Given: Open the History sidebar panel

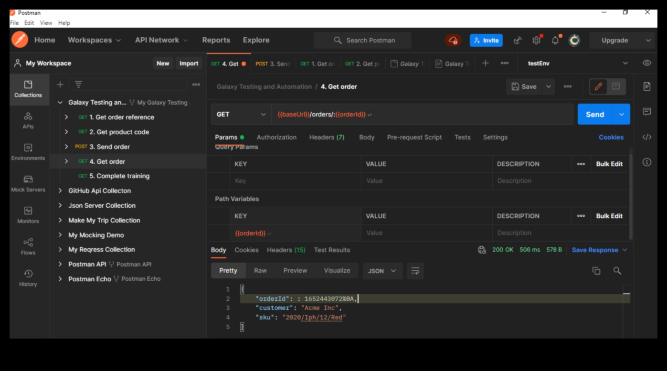Looking at the screenshot, I should coord(28,278).
